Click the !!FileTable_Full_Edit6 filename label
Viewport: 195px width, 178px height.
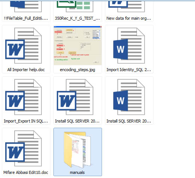[26, 18]
